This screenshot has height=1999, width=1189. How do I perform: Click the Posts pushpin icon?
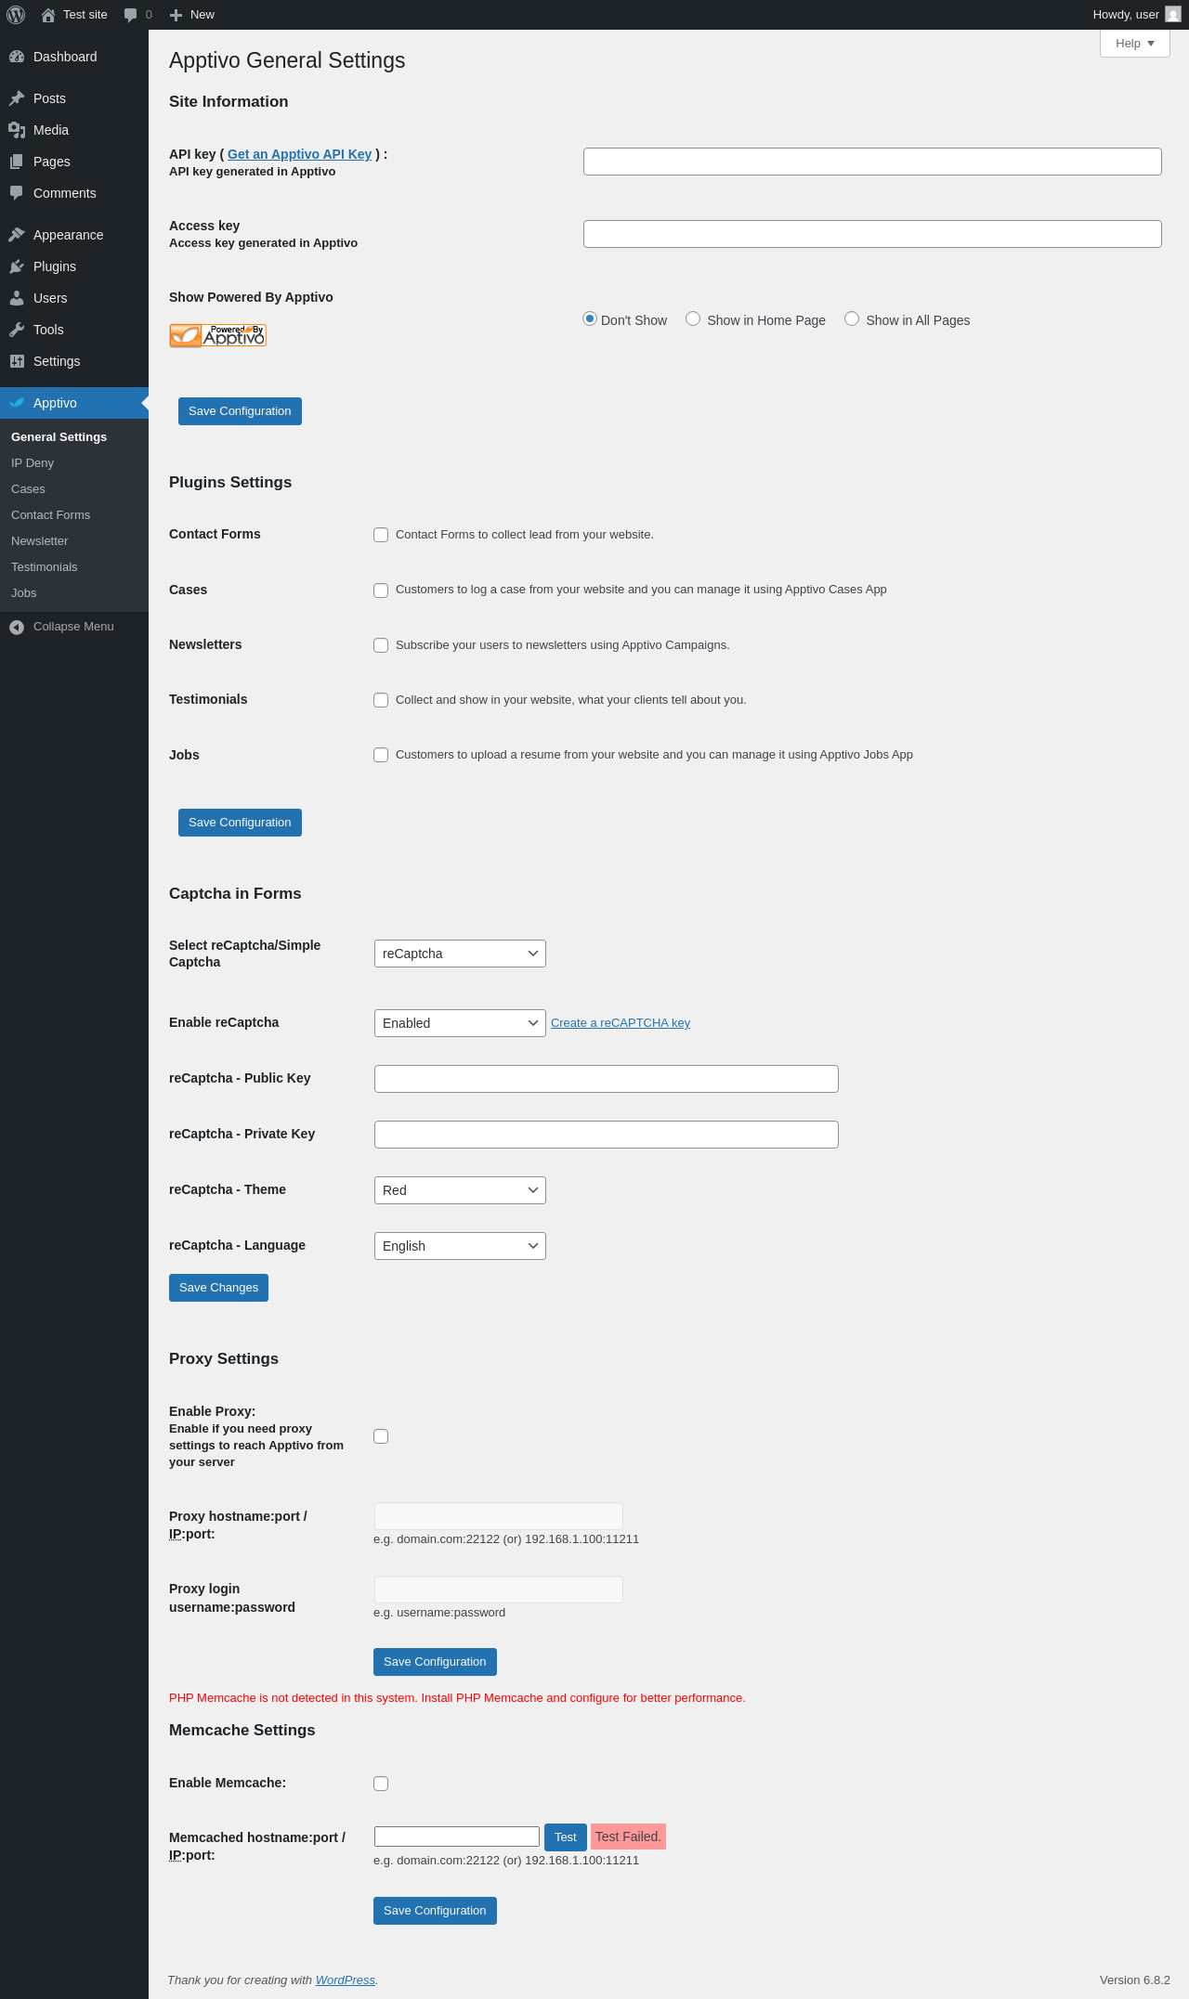pyautogui.click(x=17, y=98)
